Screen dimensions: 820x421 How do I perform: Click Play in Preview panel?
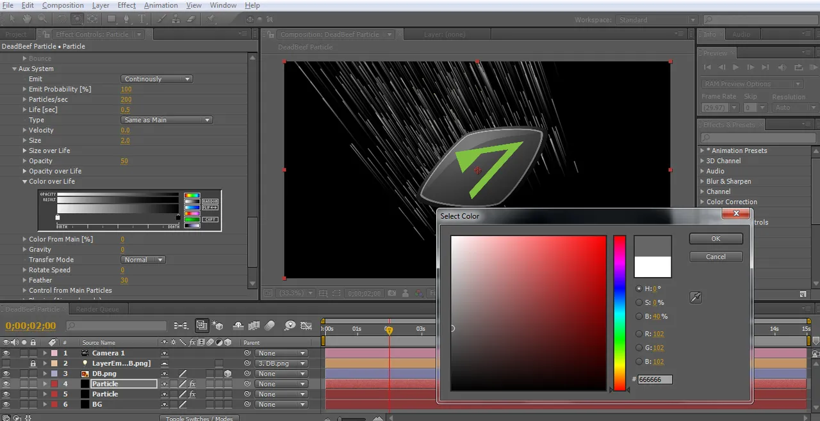click(735, 67)
